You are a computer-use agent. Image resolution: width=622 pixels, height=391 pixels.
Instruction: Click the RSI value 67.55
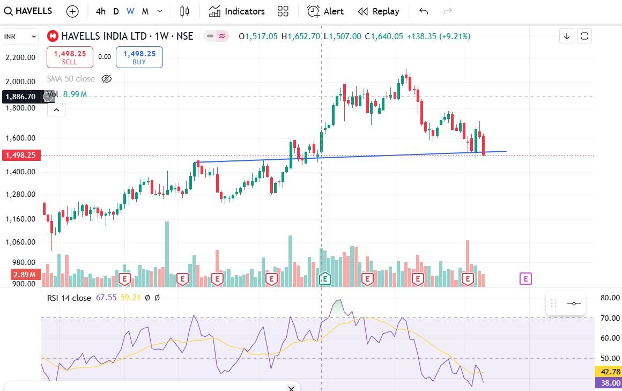coord(106,297)
